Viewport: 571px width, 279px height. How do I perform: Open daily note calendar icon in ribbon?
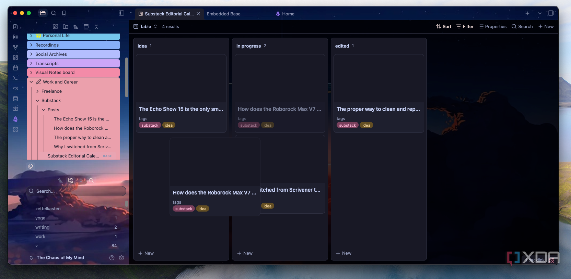[15, 68]
